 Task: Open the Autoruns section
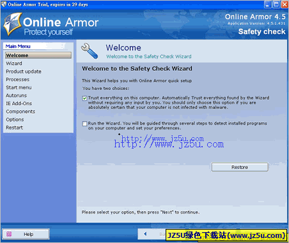pyautogui.click(x=17, y=96)
